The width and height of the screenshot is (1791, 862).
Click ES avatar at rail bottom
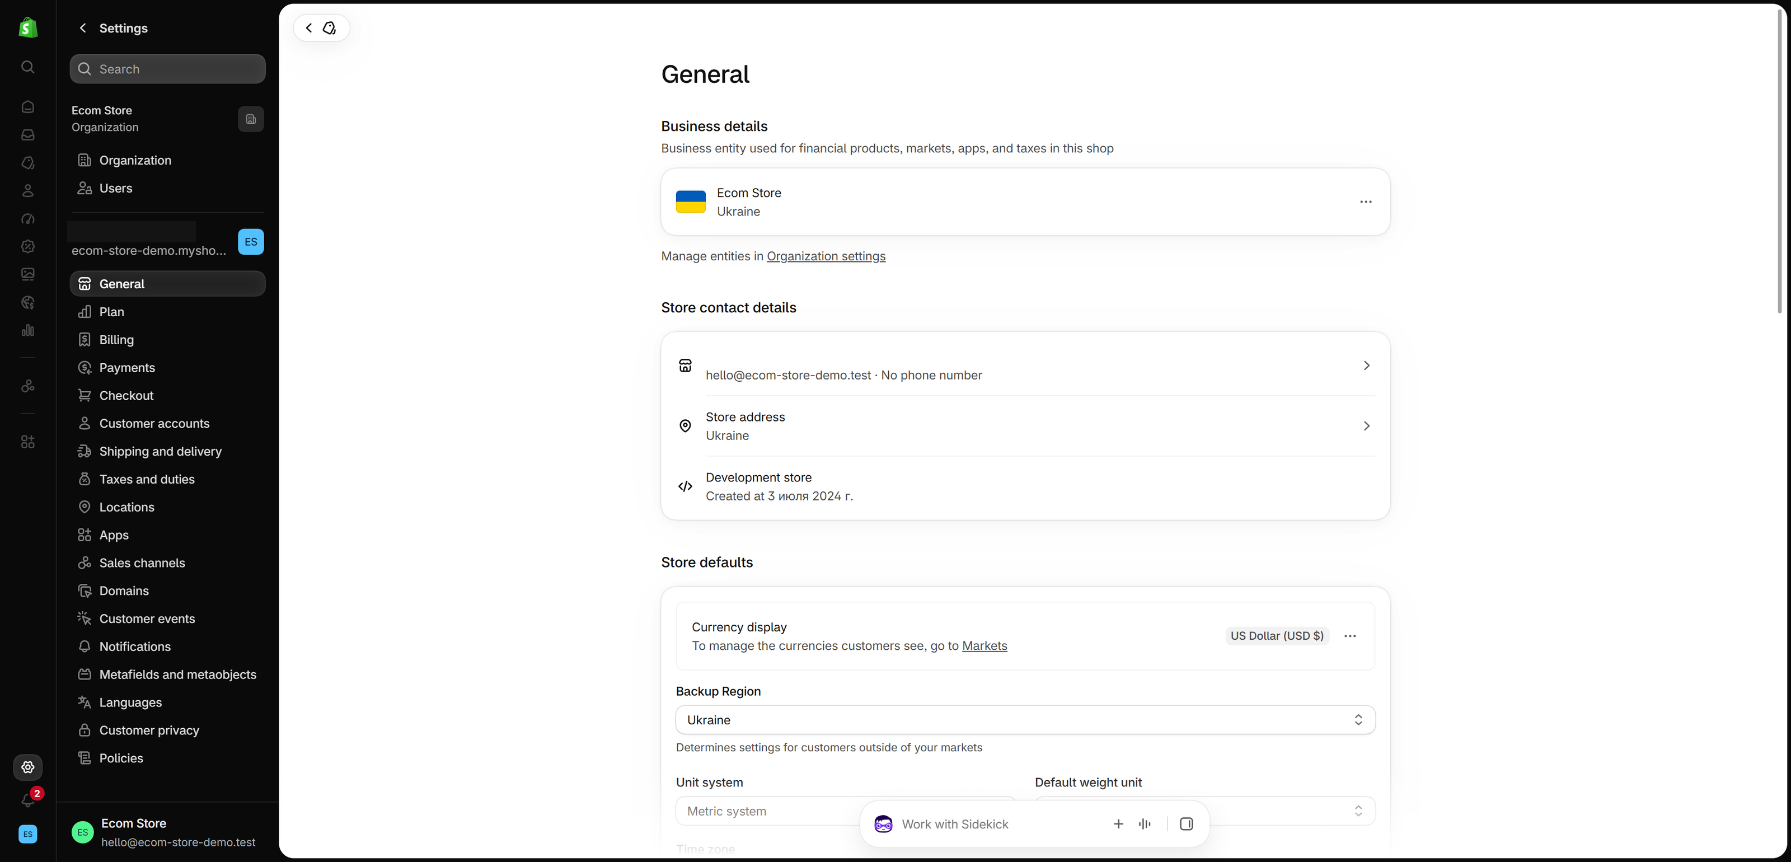click(28, 834)
